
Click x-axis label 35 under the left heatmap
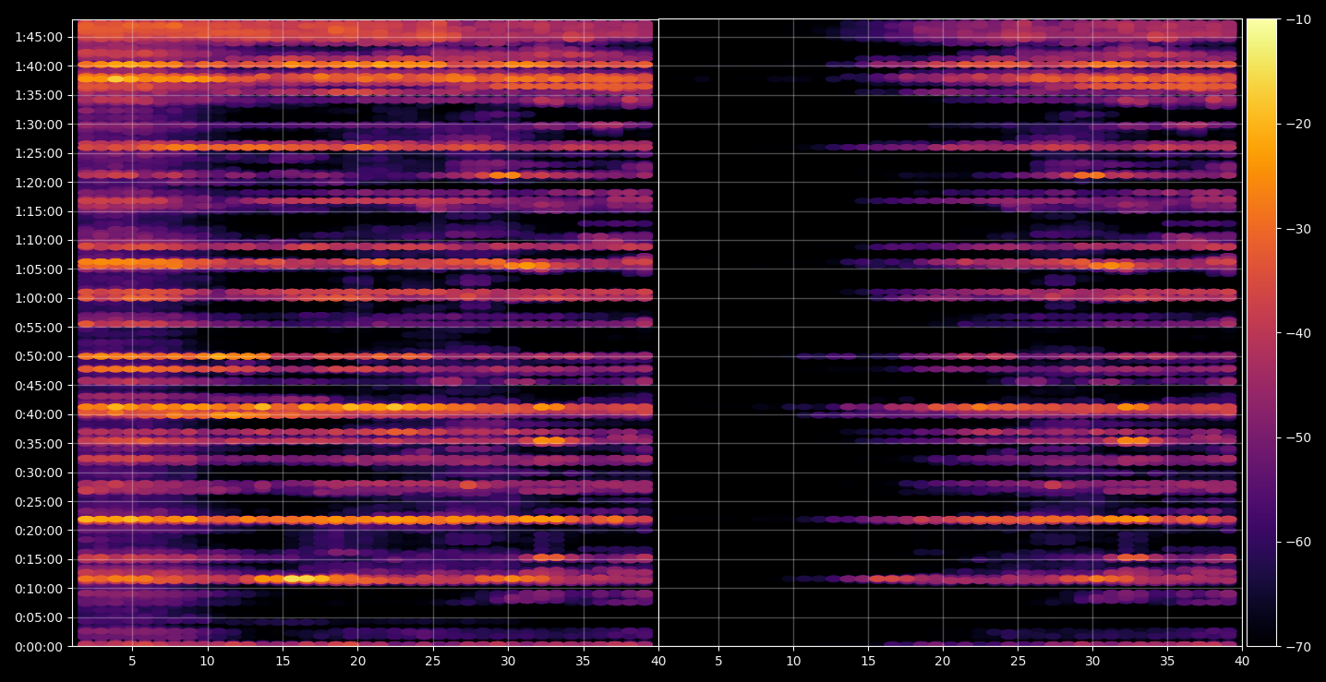pyautogui.click(x=583, y=661)
